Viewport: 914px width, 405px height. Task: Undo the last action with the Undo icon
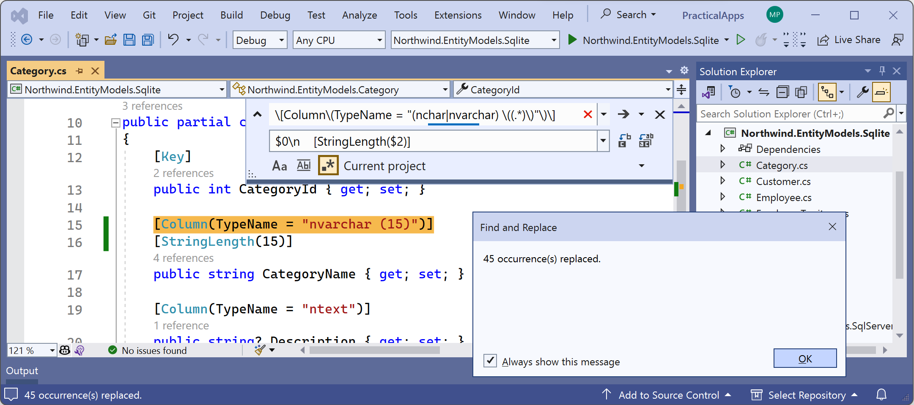[x=173, y=40]
